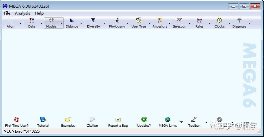
Task: Click the Report a Bug button
Action: point(118,122)
